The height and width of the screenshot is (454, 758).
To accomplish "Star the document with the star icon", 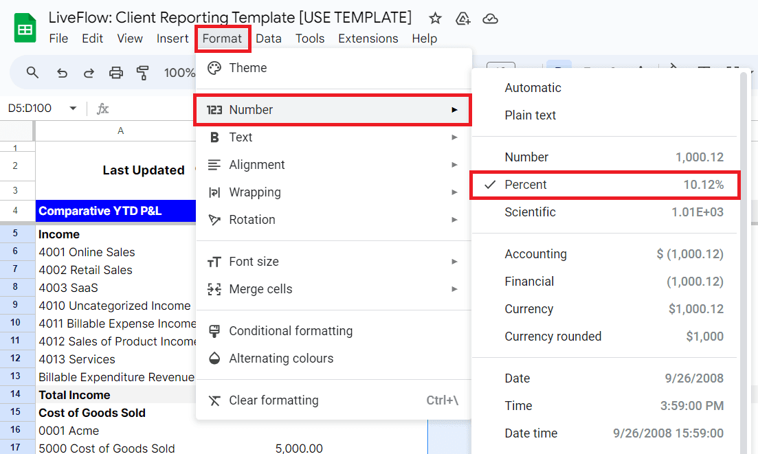I will coord(435,19).
